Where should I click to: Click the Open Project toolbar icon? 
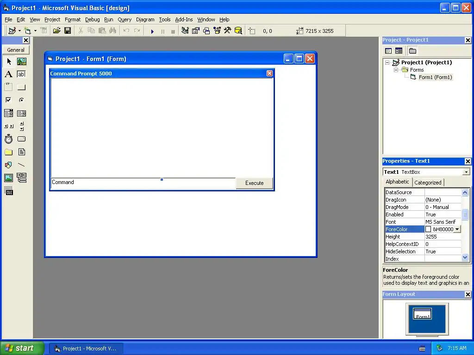57,31
